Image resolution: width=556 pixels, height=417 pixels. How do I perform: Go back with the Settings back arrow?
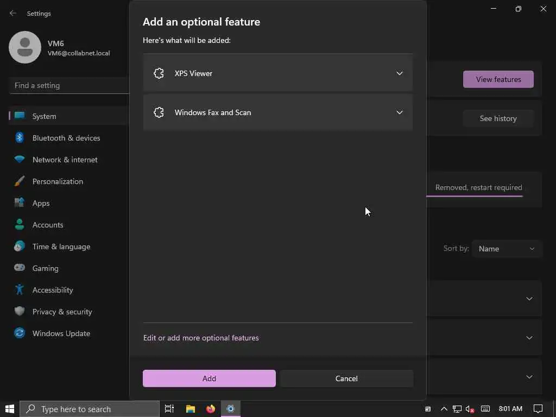pos(13,13)
